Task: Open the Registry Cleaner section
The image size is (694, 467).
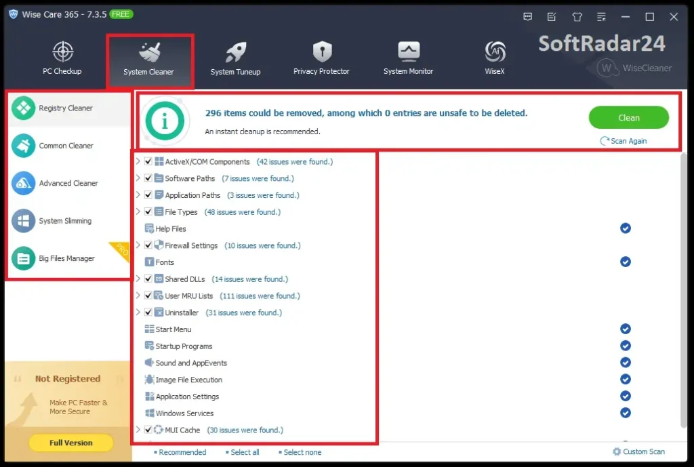Action: tap(62, 107)
